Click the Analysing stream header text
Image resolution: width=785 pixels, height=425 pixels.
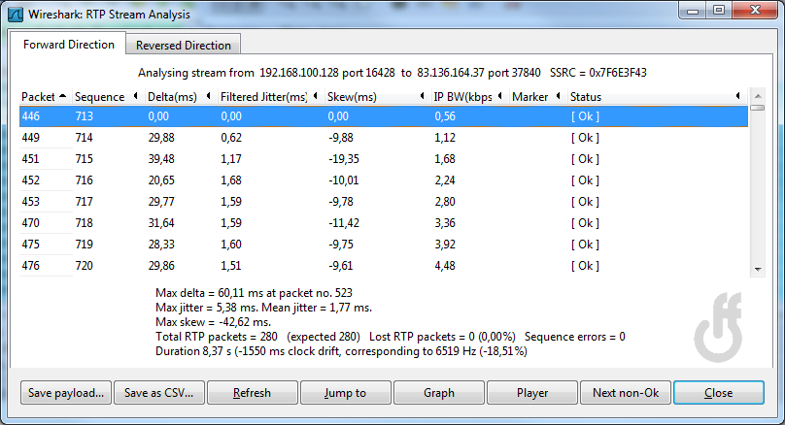coord(392,73)
